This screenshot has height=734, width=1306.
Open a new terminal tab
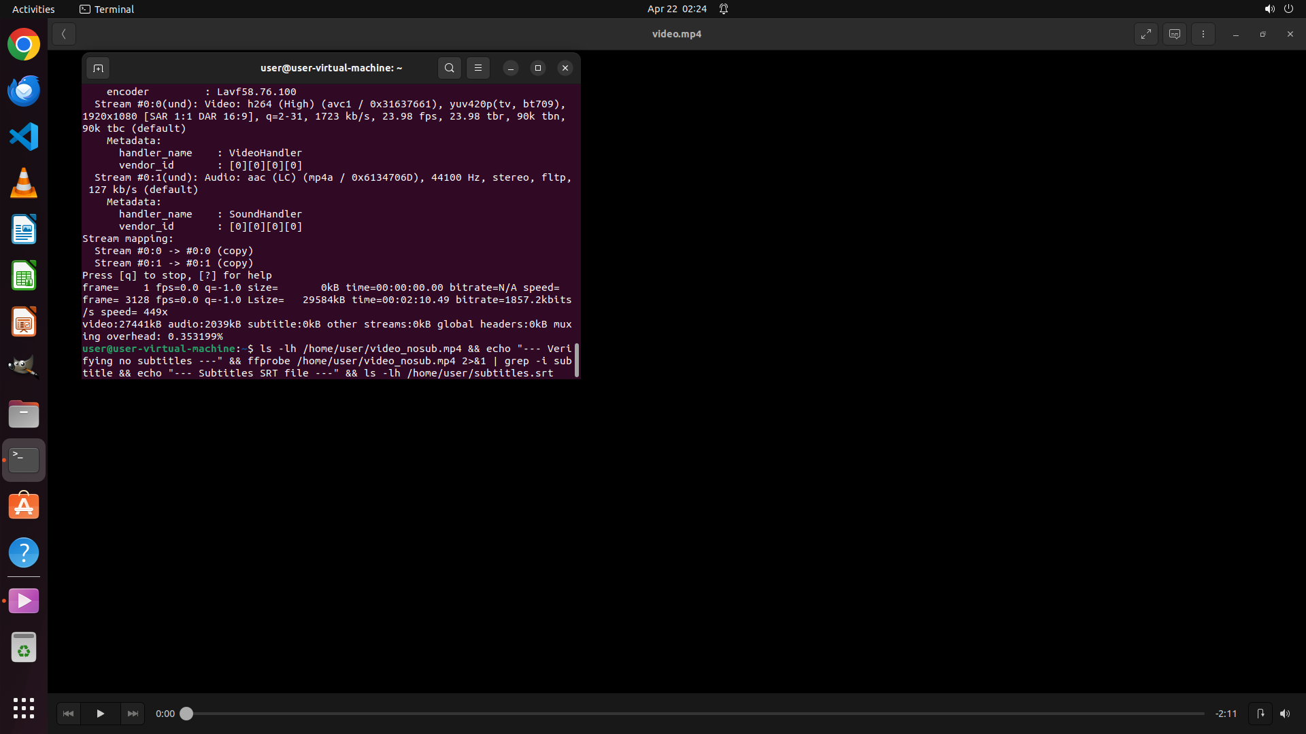(x=98, y=68)
